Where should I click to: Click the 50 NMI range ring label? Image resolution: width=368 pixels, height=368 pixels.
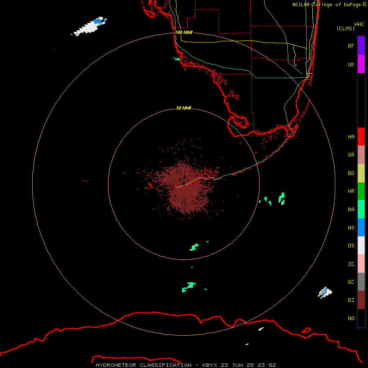pyautogui.click(x=184, y=108)
